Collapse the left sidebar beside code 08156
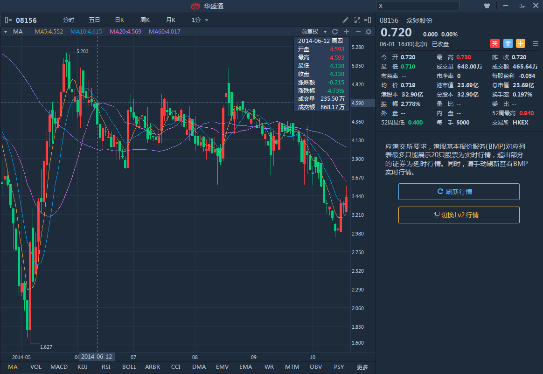Image resolution: width=543 pixels, height=374 pixels. coord(8,20)
